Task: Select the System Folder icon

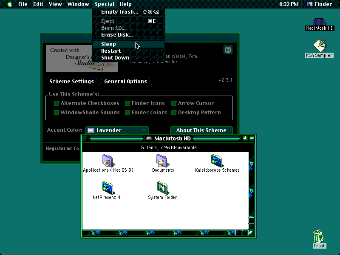Action: pyautogui.click(x=162, y=187)
